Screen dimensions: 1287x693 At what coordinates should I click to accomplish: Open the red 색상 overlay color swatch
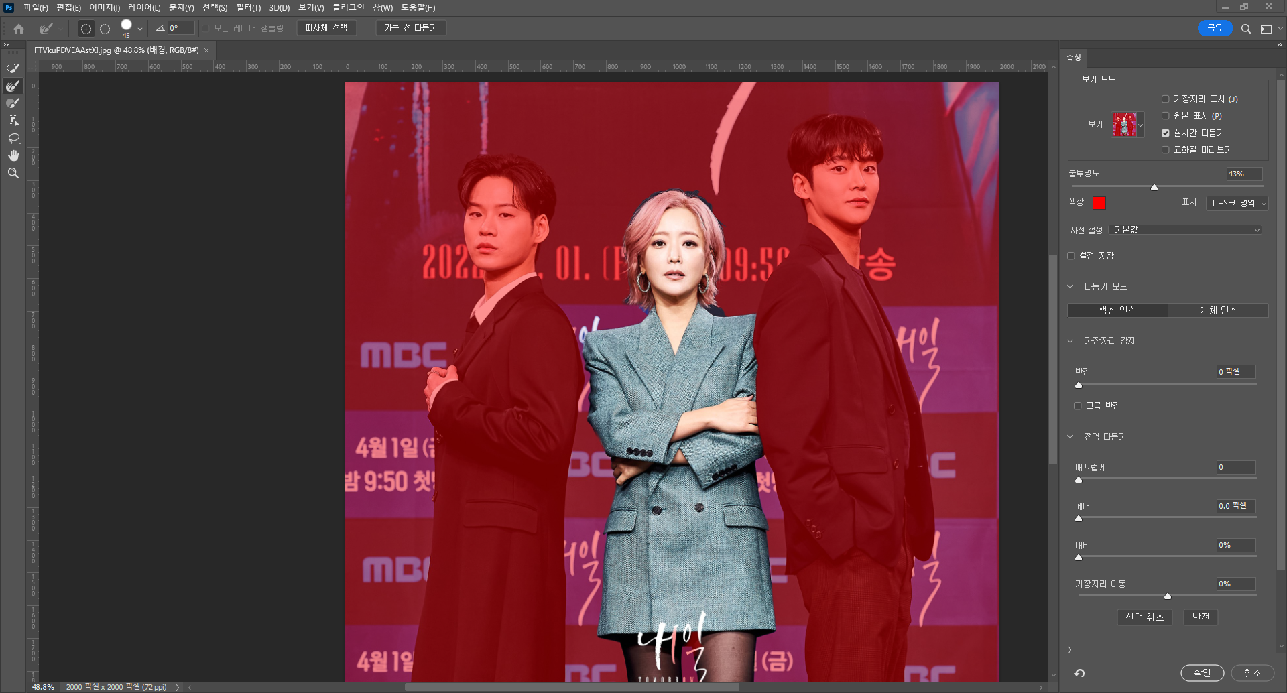(1099, 203)
